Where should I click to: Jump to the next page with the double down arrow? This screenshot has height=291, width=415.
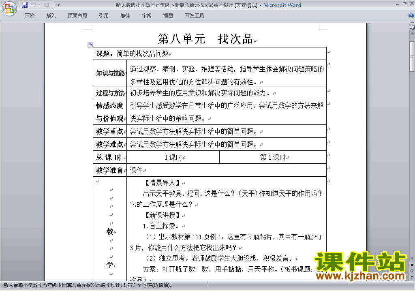pos(412,277)
